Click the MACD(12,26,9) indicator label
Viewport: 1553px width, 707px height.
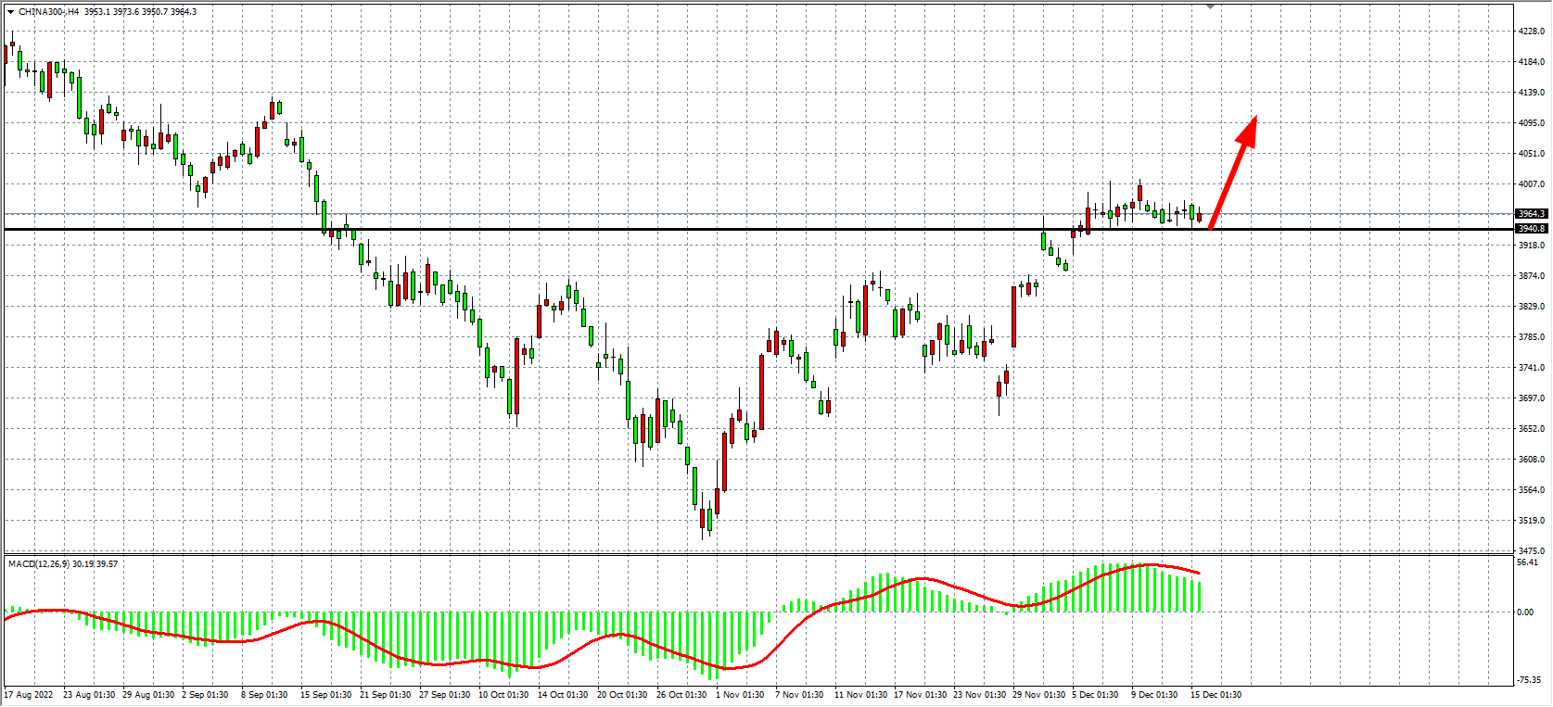point(38,563)
